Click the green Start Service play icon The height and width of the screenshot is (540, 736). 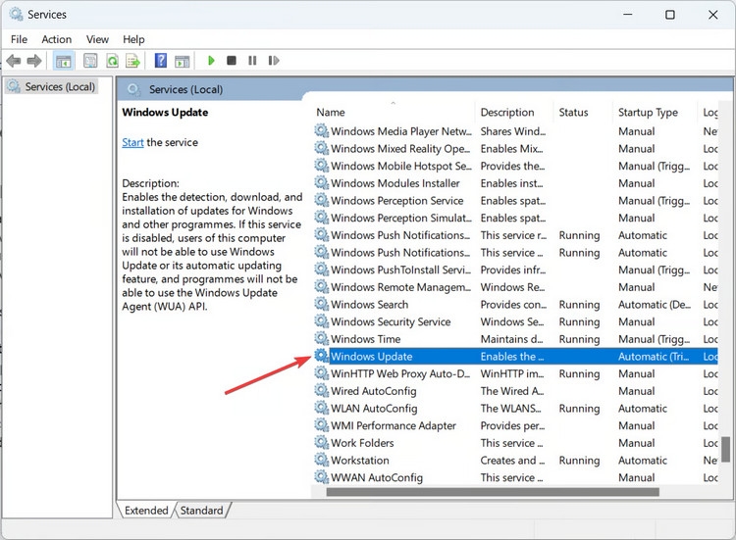coord(211,61)
